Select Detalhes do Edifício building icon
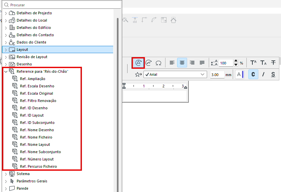 [12, 28]
